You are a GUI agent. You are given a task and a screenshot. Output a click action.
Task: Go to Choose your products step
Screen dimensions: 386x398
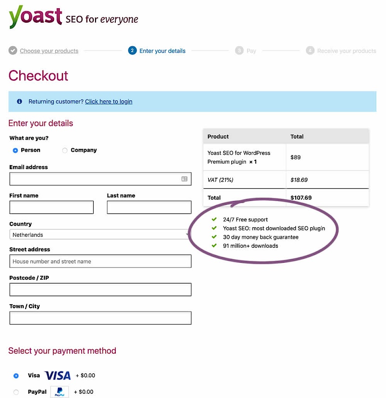click(x=49, y=51)
